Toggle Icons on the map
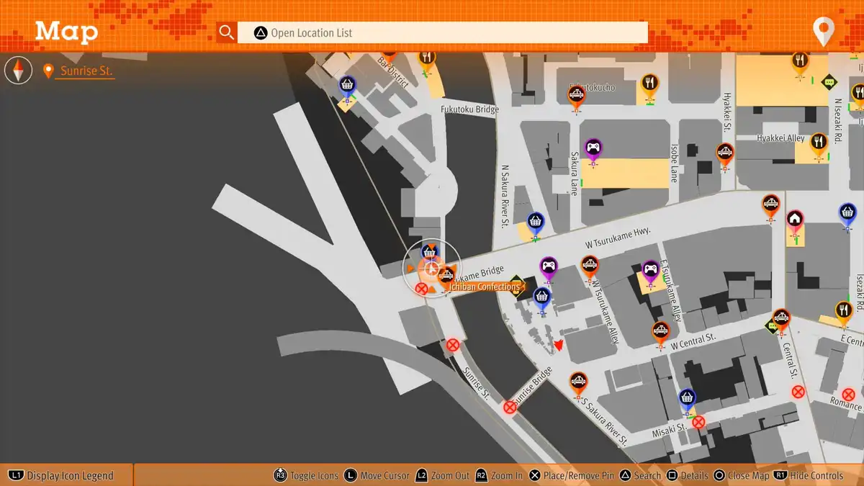 (307, 475)
